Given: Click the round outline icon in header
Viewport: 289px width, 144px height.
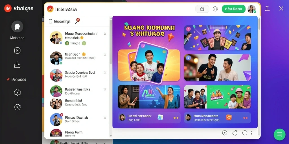Looking at the screenshot, I should (215, 9).
